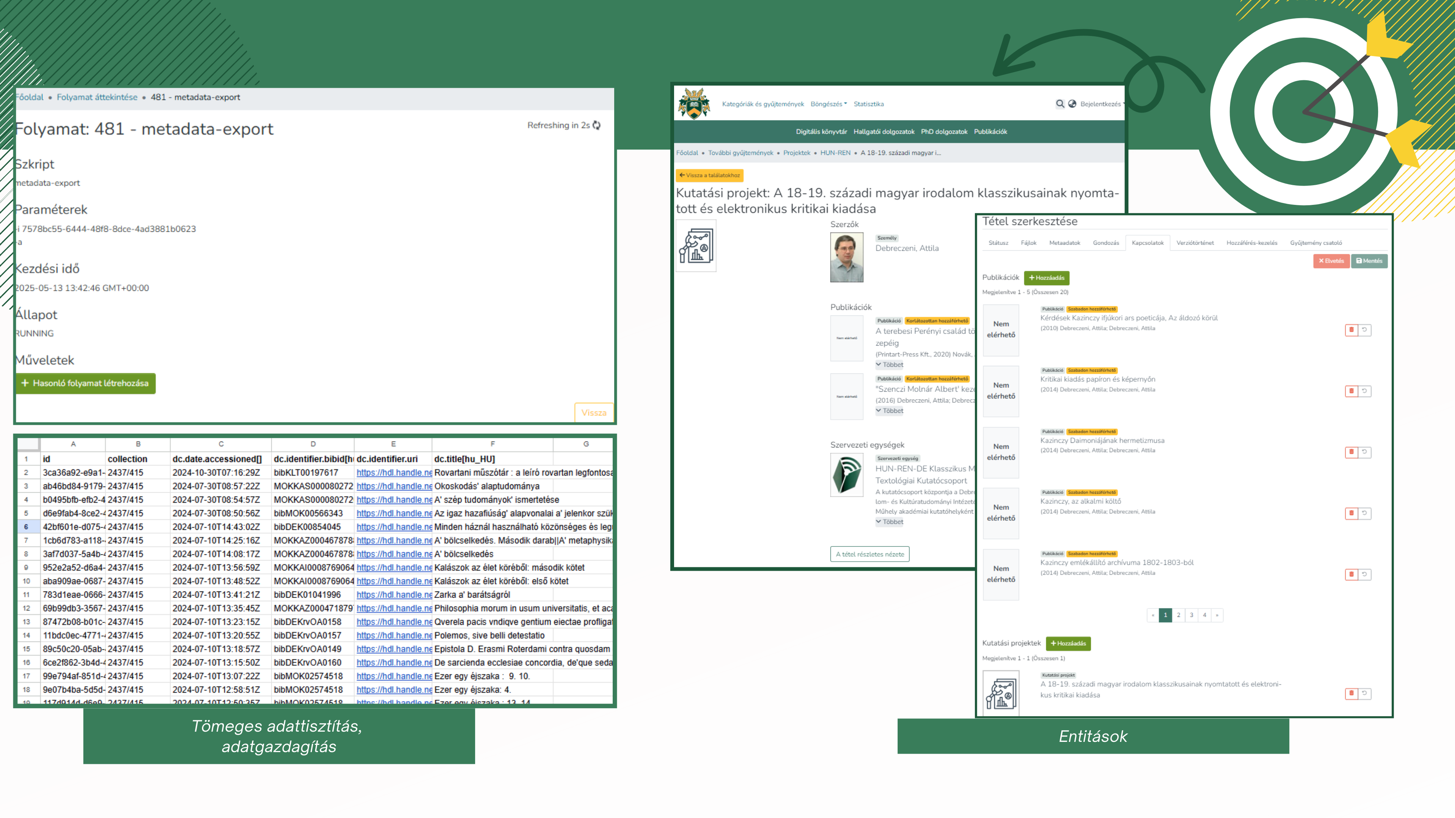Click Hasonló folyamat létrehozása button

(x=85, y=383)
